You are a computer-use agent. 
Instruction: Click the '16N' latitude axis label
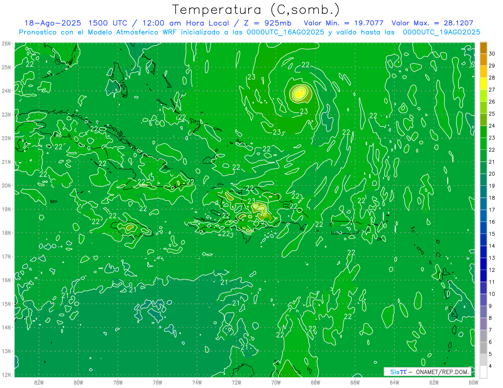click(6, 280)
